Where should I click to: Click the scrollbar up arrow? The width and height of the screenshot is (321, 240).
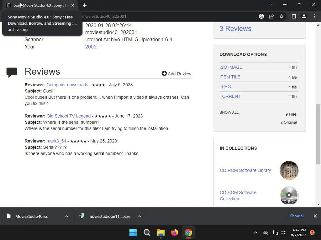click(x=318, y=25)
